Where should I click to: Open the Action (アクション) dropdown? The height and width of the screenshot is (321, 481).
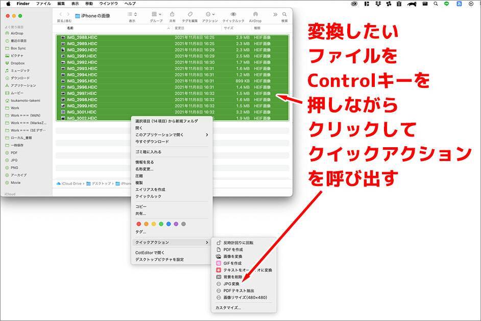pos(210,14)
